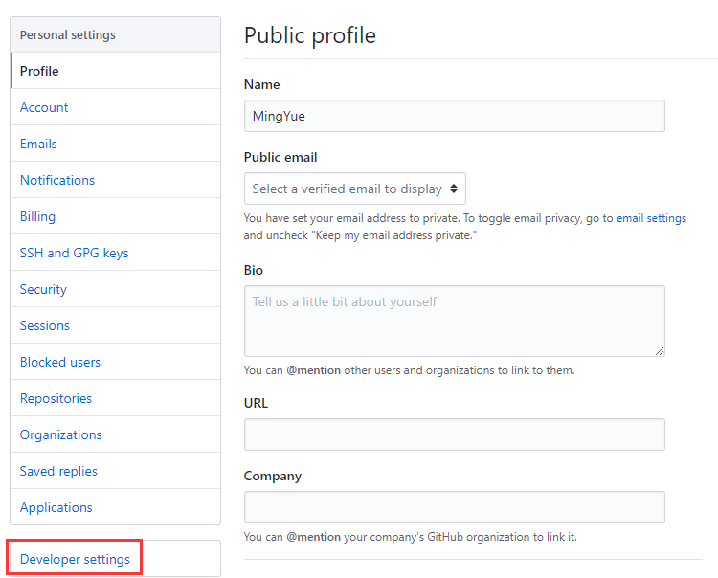
Task: Open Sessions page
Action: (x=116, y=325)
